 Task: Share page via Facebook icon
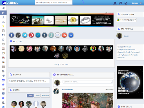(12, 35)
